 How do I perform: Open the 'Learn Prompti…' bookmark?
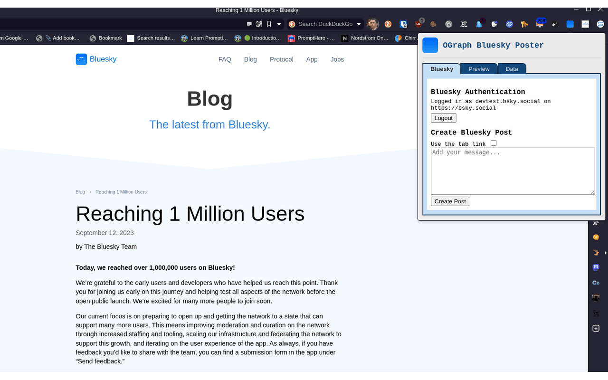(204, 38)
